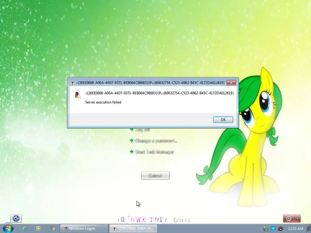Click the tray icon with green check
This screenshot has height=233, width=311.
click(x=265, y=229)
